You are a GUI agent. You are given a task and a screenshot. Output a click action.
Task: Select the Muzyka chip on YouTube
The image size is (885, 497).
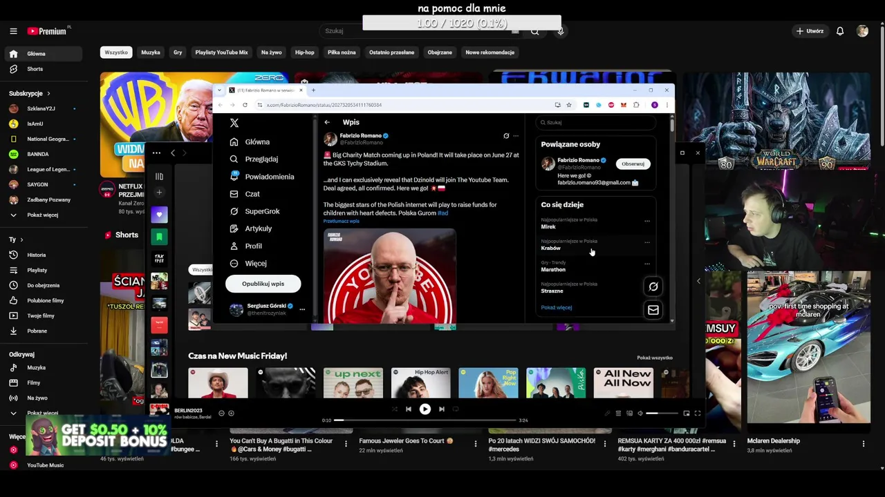(x=151, y=52)
